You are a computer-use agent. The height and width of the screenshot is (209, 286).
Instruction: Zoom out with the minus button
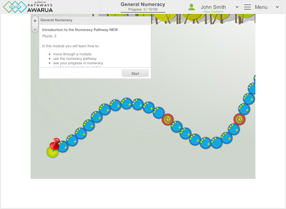[x=35, y=29]
